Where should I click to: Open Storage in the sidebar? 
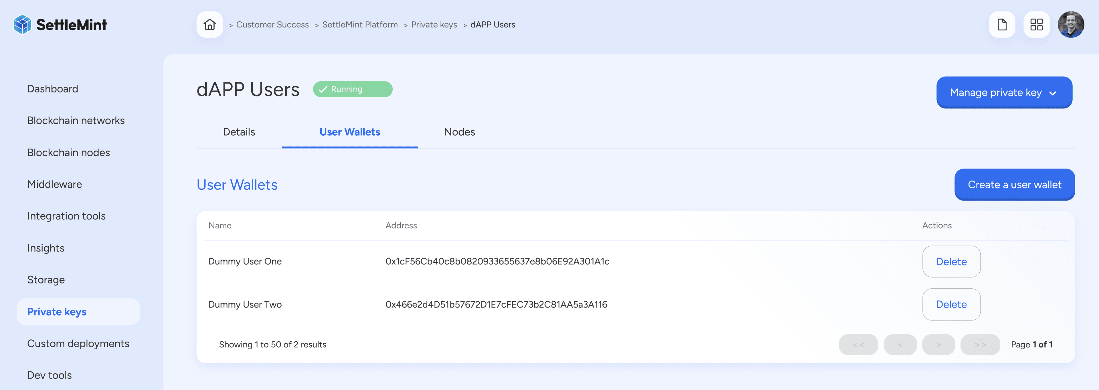click(46, 280)
